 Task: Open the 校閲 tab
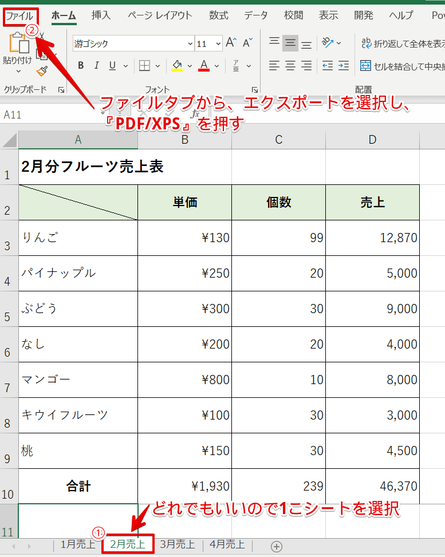(x=294, y=15)
